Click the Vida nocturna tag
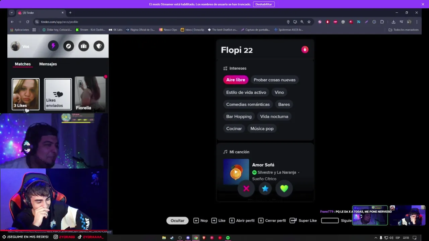429x241 pixels. point(274,116)
